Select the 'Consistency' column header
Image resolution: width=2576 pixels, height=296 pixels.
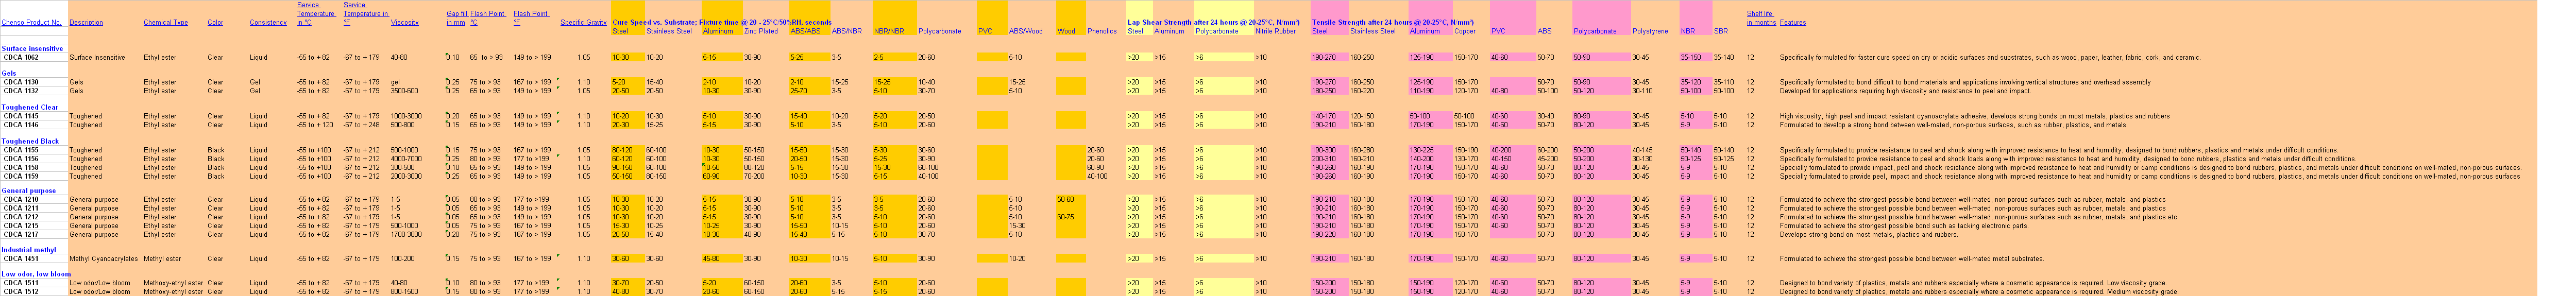click(x=268, y=22)
